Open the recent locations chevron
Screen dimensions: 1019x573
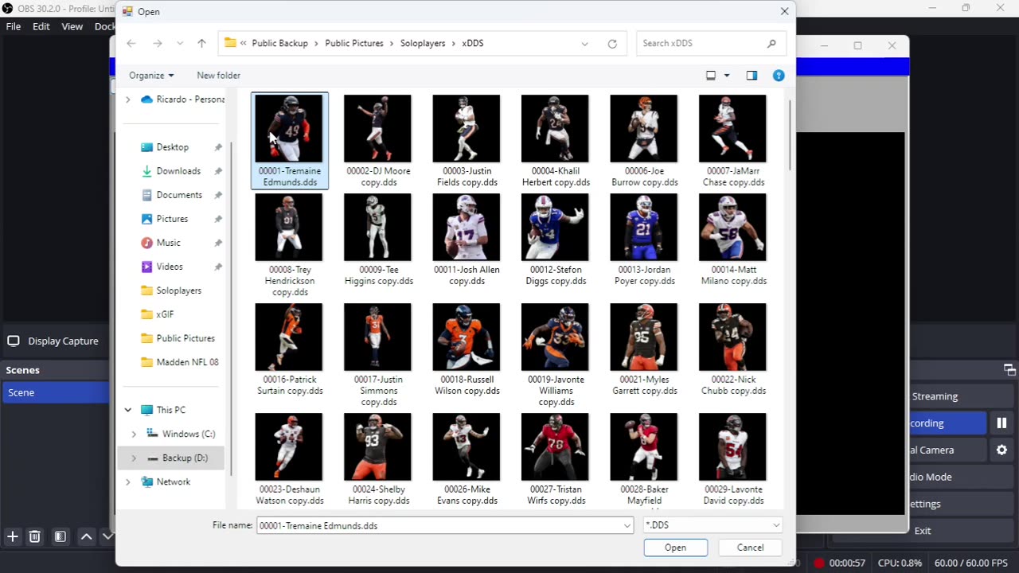pyautogui.click(x=180, y=44)
